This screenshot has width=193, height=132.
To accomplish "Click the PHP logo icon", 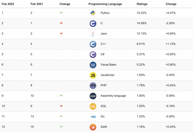I will point(93,86).
